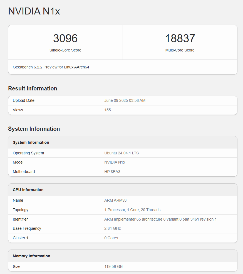Click the Base Frequency label
The image size is (243, 274).
27,229
